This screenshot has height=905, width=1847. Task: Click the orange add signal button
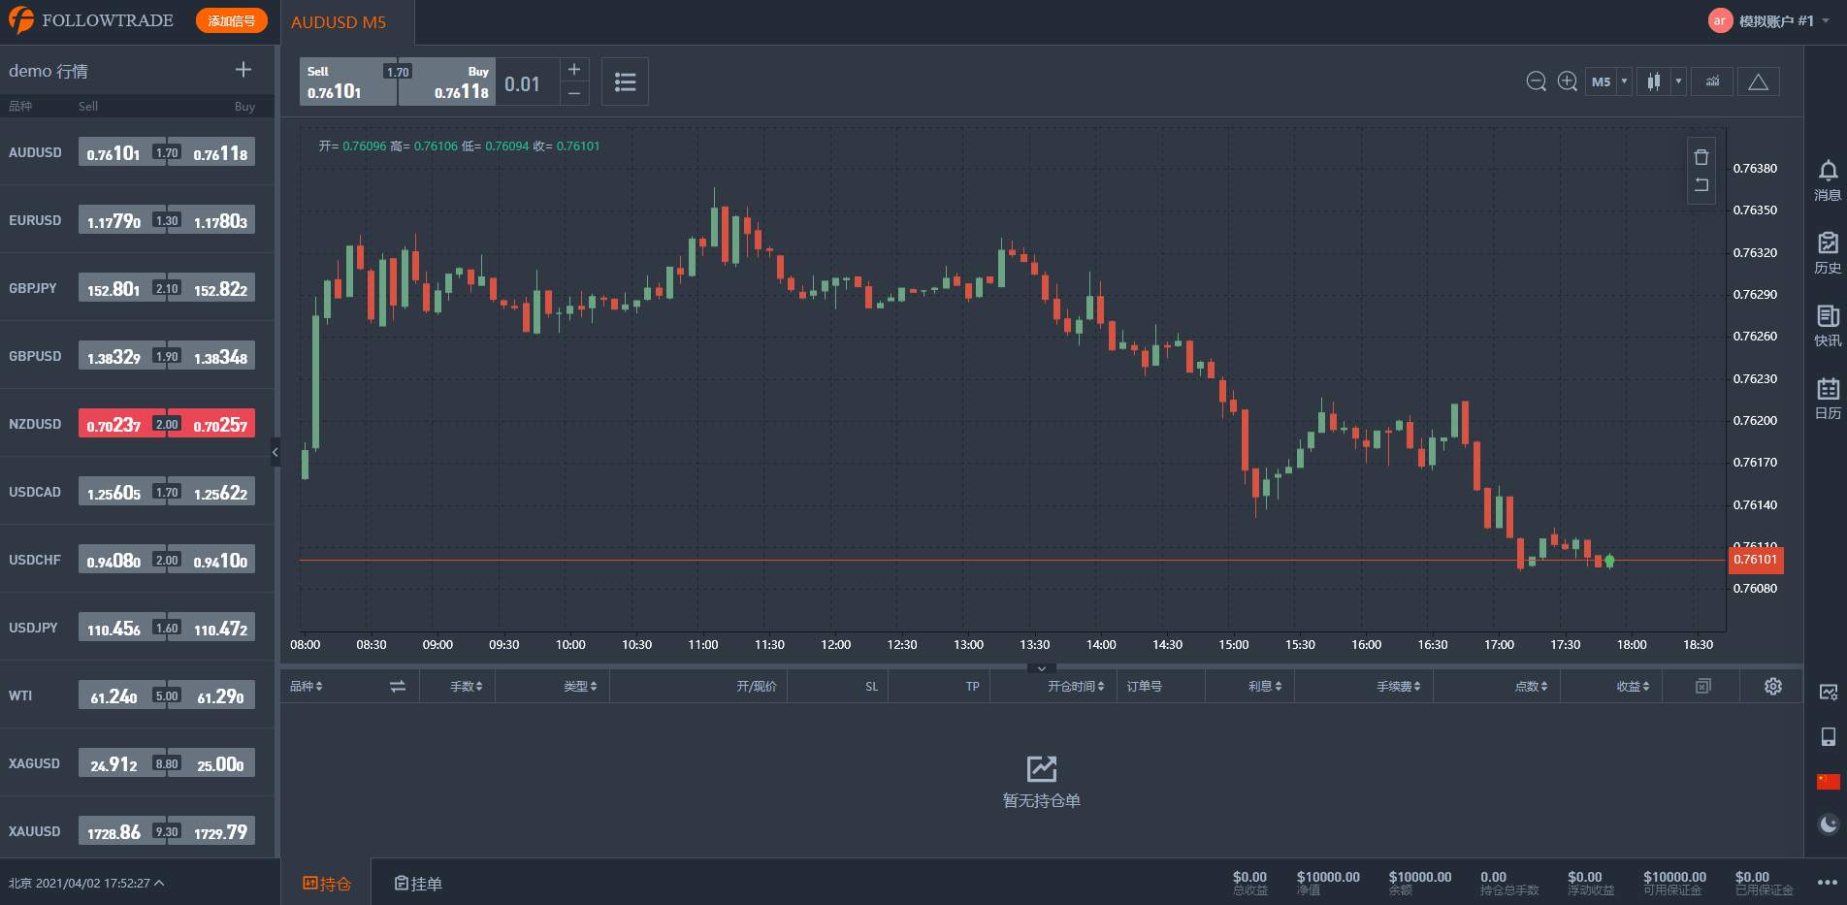232,20
